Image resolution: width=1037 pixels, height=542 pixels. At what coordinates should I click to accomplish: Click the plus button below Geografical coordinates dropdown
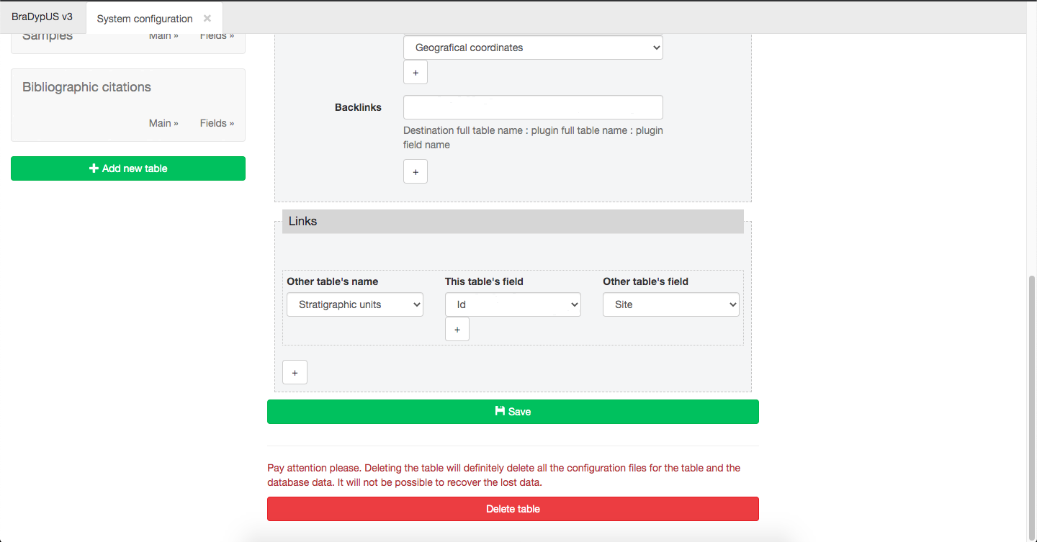[x=416, y=73]
